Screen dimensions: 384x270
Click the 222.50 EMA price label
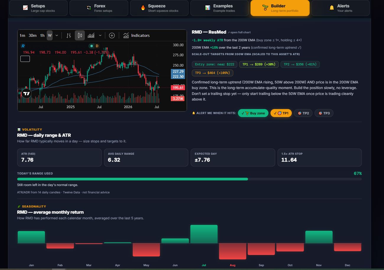[178, 77]
